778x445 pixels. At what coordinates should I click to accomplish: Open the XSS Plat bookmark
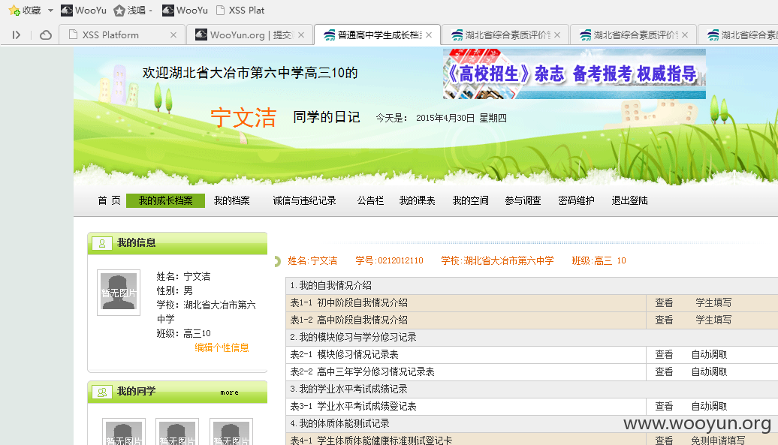click(x=240, y=11)
